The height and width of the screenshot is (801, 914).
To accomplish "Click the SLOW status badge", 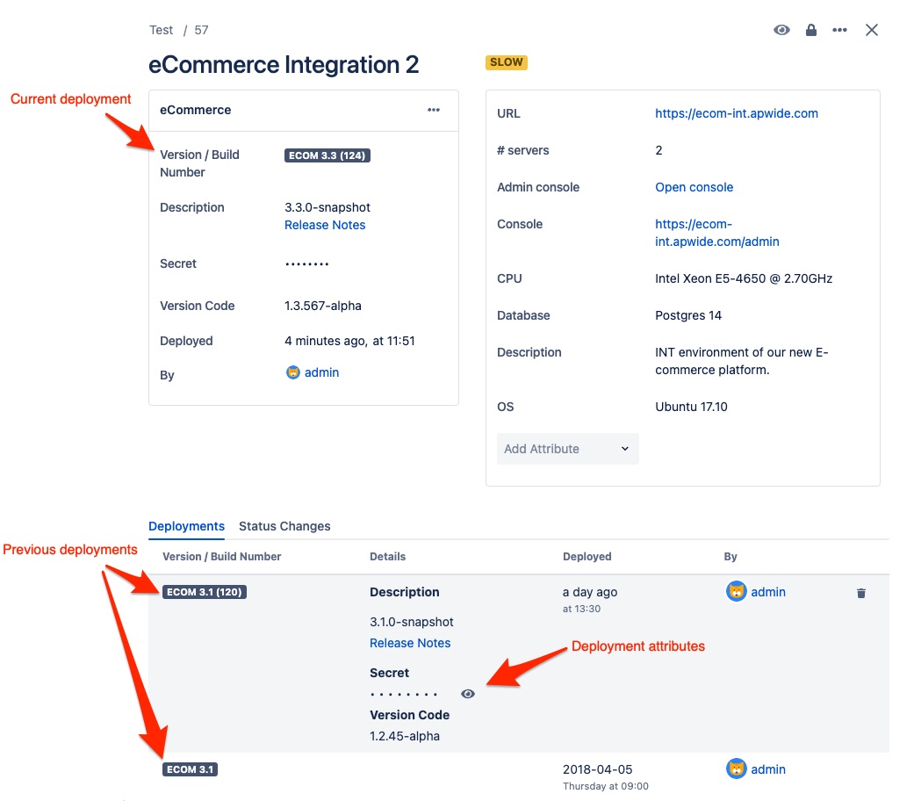I will point(507,62).
